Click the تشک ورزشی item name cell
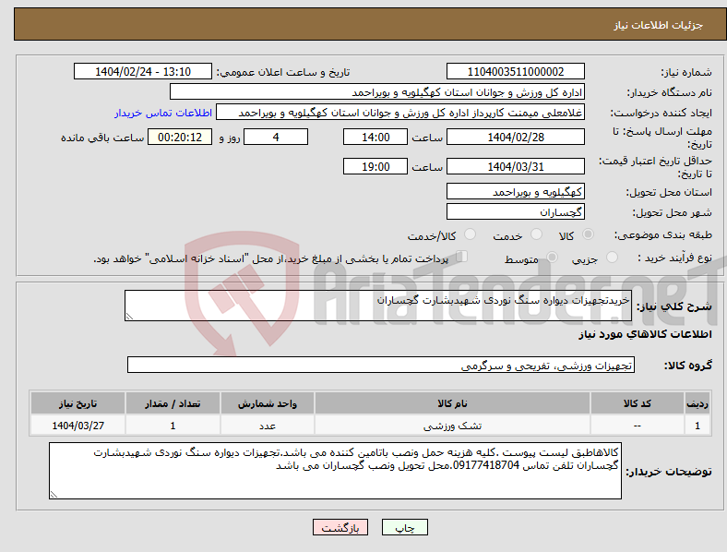 [x=452, y=426]
